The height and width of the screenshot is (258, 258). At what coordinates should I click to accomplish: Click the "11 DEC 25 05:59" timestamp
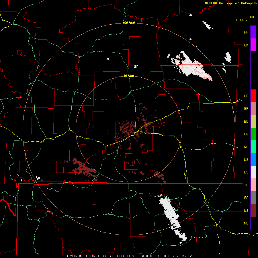[174, 256]
